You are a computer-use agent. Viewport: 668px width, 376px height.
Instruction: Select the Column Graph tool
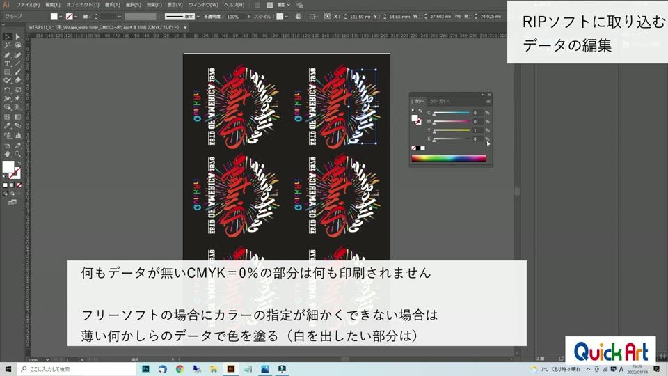pos(18,136)
